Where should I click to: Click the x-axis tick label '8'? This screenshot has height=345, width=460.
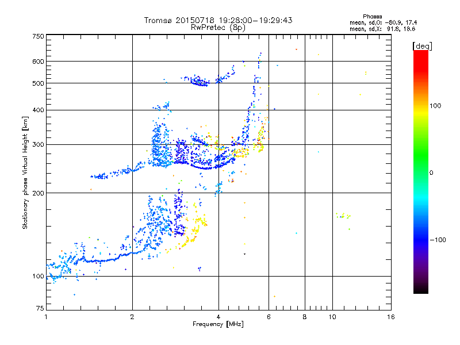pos(305,317)
